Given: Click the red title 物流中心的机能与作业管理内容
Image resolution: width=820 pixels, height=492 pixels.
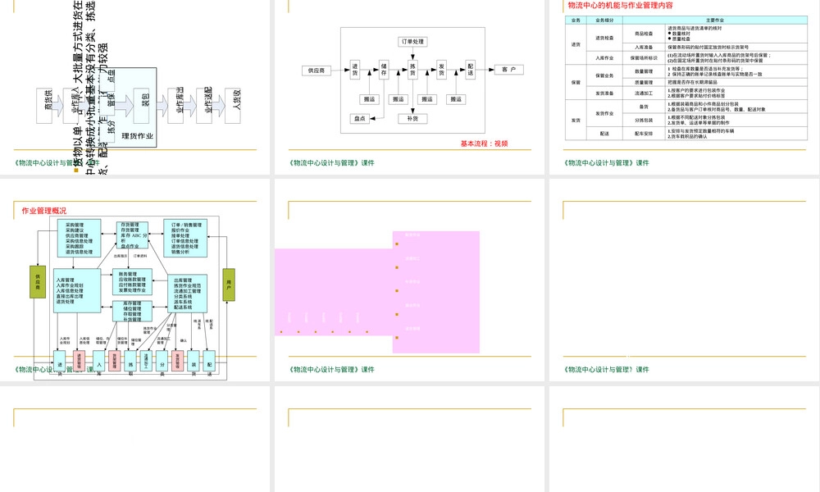Looking at the screenshot, I should tap(620, 5).
